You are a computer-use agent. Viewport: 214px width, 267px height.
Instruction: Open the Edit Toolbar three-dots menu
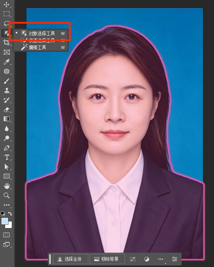pyautogui.click(x=7, y=205)
